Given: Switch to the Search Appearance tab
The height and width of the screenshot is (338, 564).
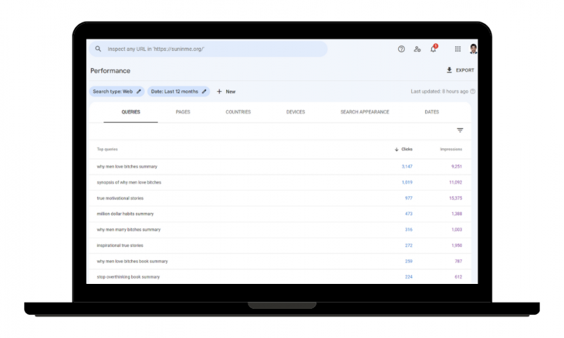Looking at the screenshot, I should (365, 112).
